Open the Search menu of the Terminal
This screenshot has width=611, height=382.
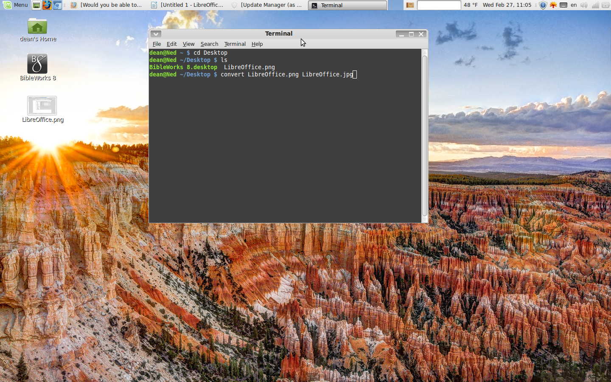[x=209, y=44]
